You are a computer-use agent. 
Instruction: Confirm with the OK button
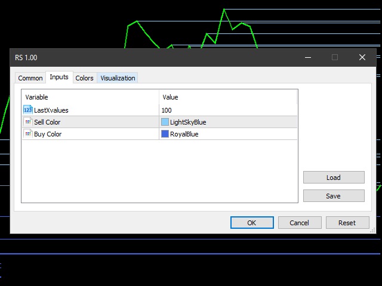(x=252, y=222)
